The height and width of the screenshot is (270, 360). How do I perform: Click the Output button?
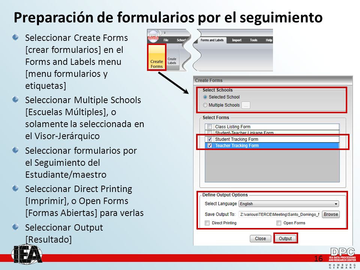coord(285,238)
